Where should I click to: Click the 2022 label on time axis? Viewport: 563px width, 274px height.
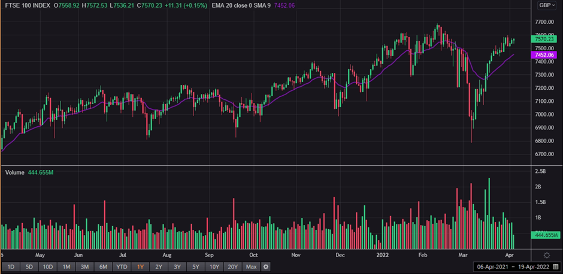point(383,255)
